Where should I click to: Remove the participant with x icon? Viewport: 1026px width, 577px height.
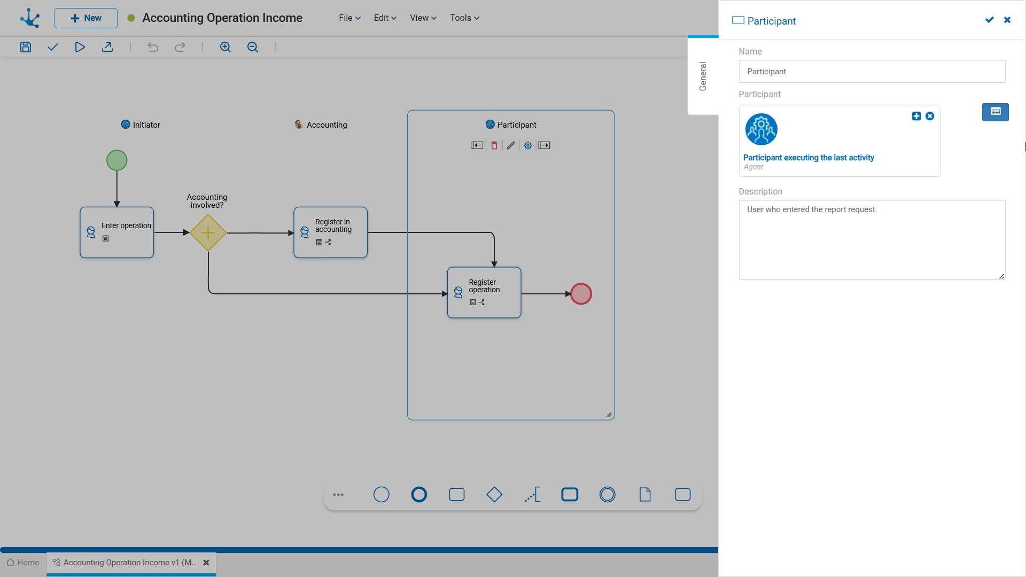pyautogui.click(x=930, y=116)
